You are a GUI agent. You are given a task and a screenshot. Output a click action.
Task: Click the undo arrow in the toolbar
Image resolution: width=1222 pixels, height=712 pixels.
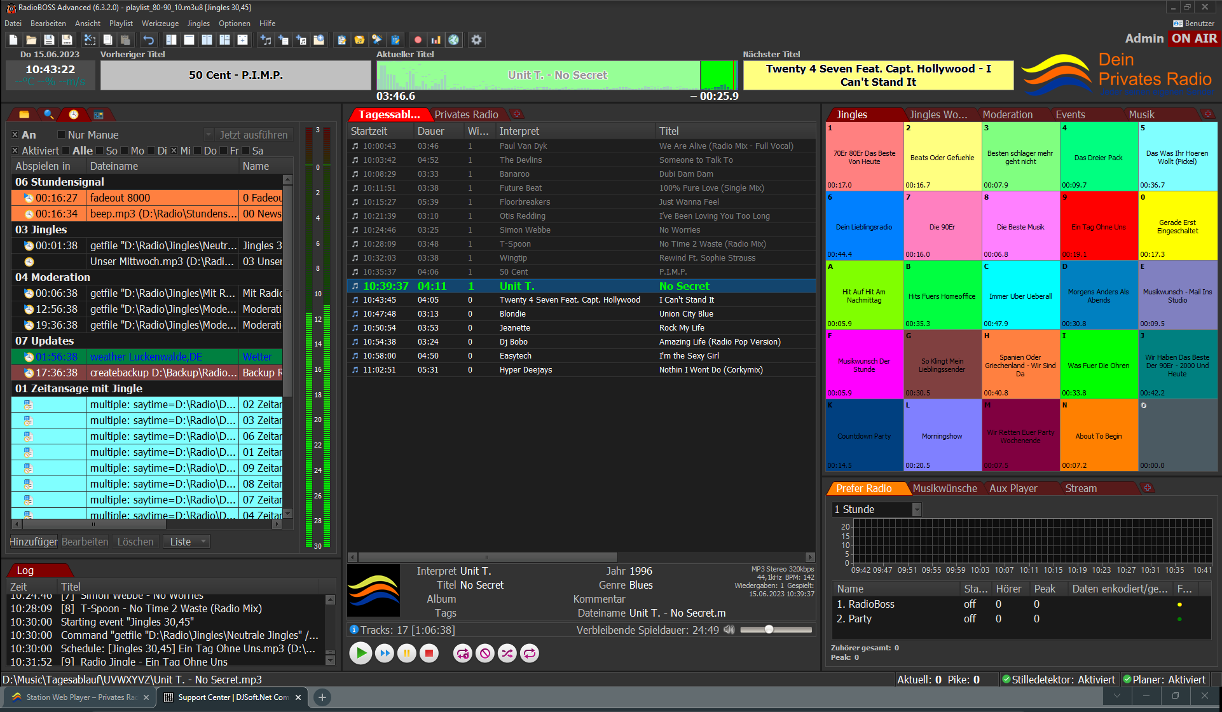click(x=148, y=39)
